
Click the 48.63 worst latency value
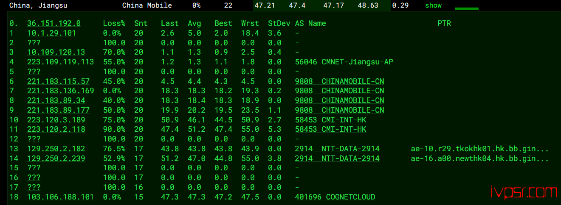(x=368, y=6)
